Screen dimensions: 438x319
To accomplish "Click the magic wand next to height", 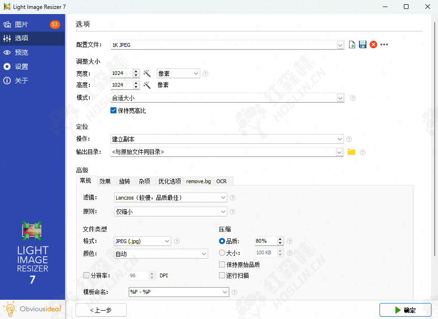I will (147, 85).
